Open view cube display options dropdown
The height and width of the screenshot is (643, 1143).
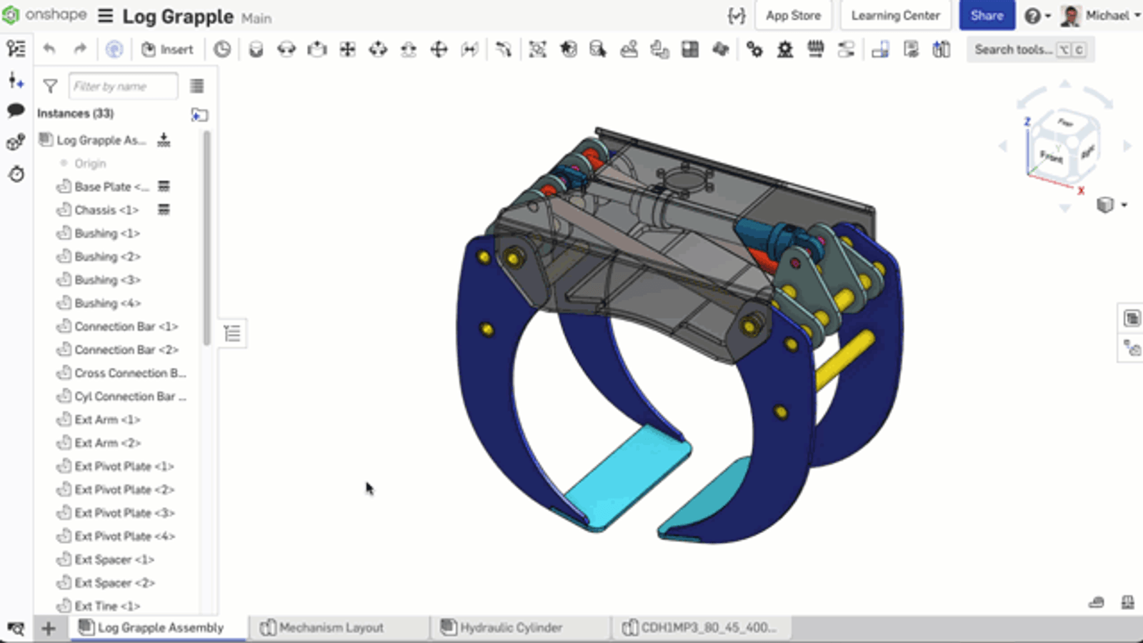(1110, 206)
